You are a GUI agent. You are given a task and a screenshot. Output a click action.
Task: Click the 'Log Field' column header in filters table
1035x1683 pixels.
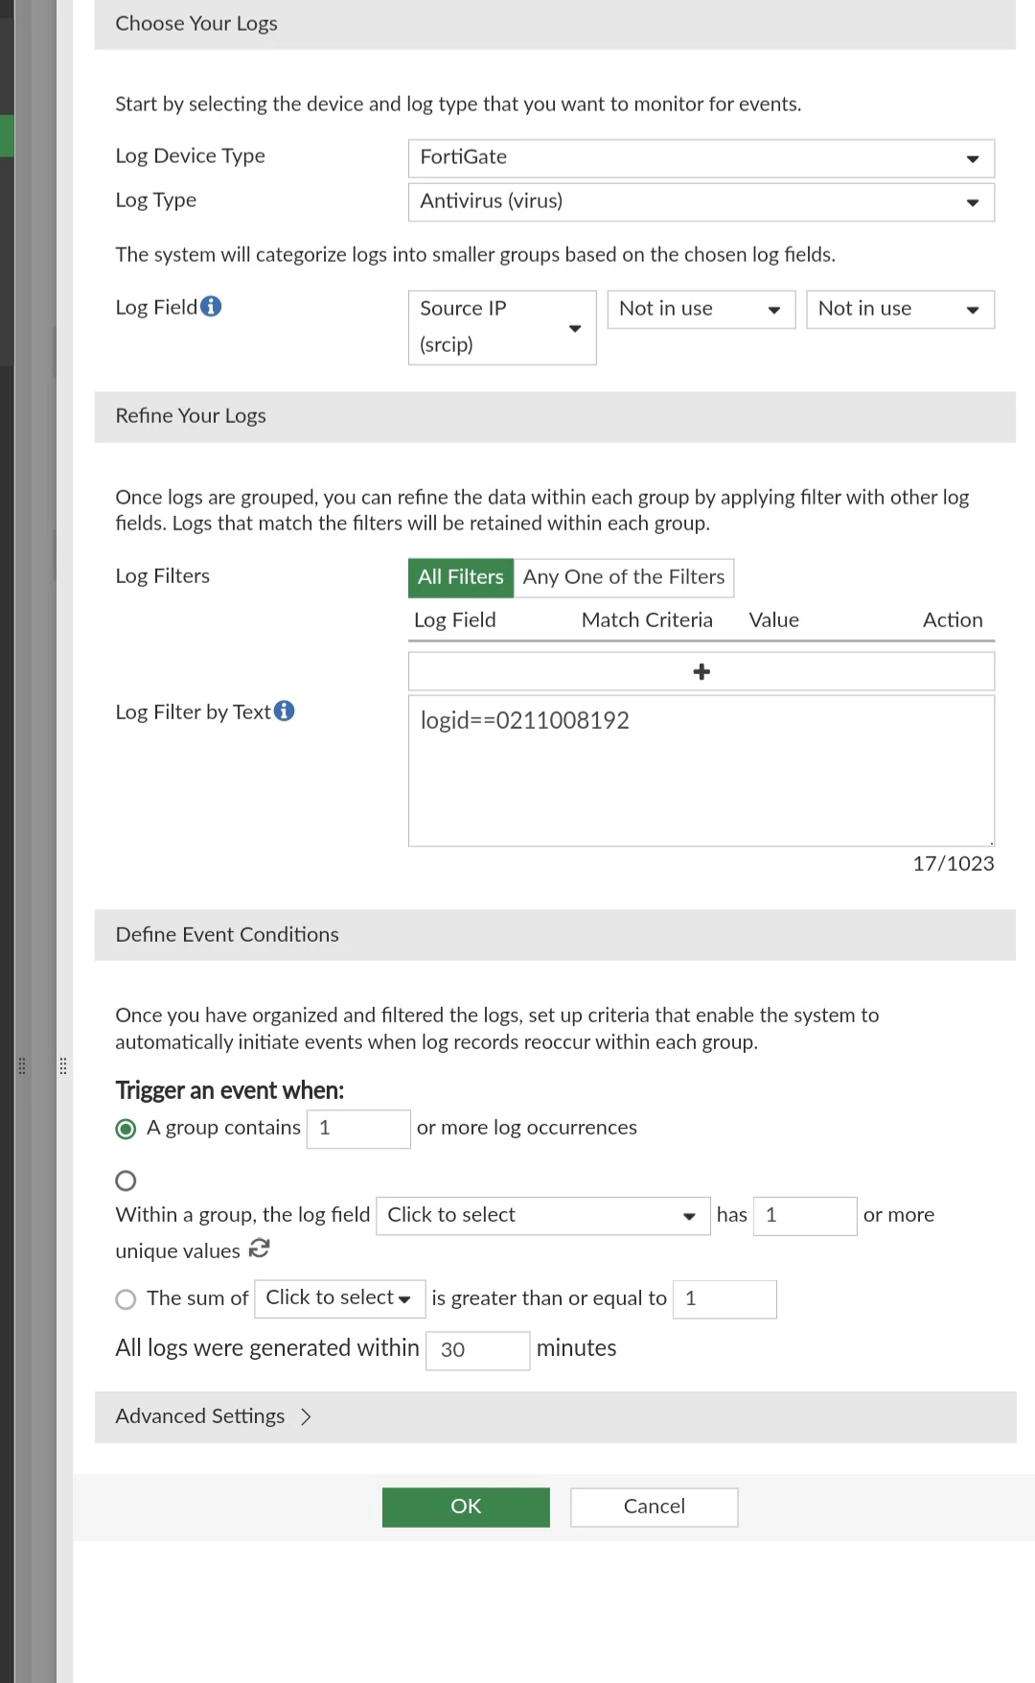[455, 620]
